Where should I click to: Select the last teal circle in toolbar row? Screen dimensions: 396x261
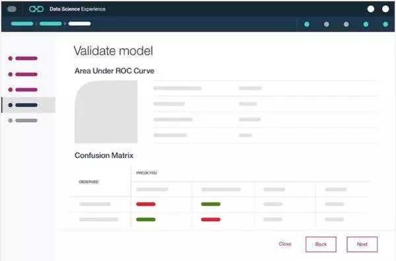pyautogui.click(x=385, y=24)
